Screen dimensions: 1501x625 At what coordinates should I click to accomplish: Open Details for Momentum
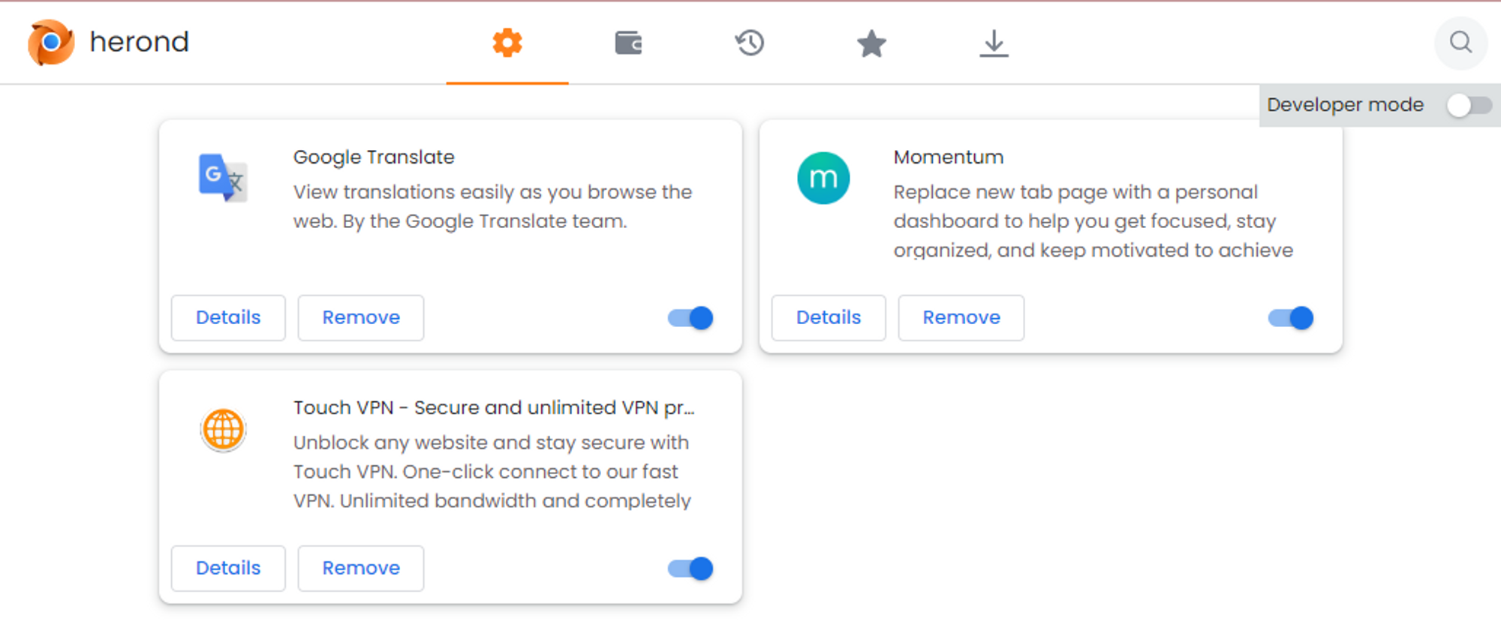(x=829, y=318)
